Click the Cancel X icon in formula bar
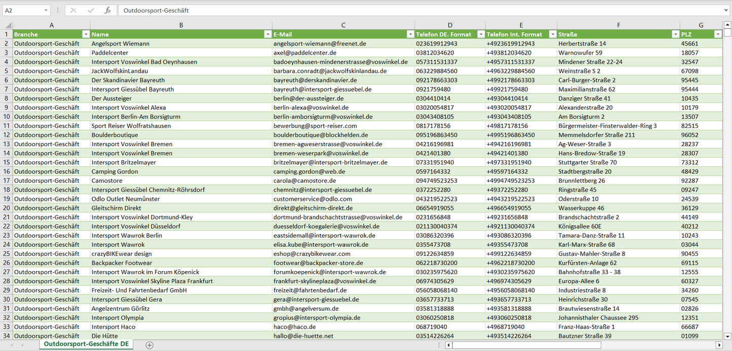 click(73, 10)
